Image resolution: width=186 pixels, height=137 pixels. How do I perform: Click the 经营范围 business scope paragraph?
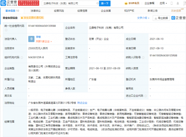[x=106, y=121]
